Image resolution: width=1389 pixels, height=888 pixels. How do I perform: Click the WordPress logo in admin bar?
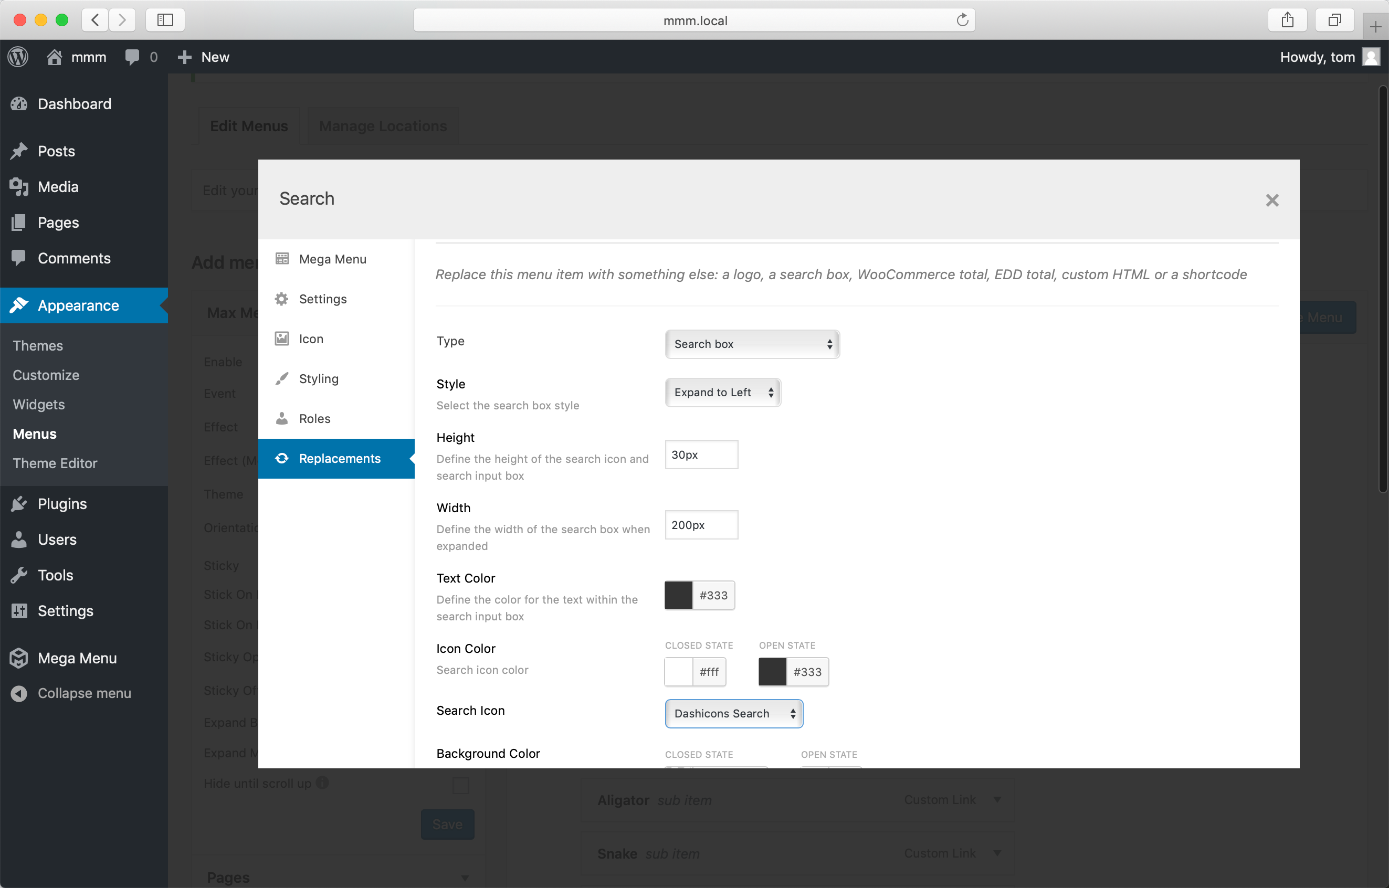[18, 57]
